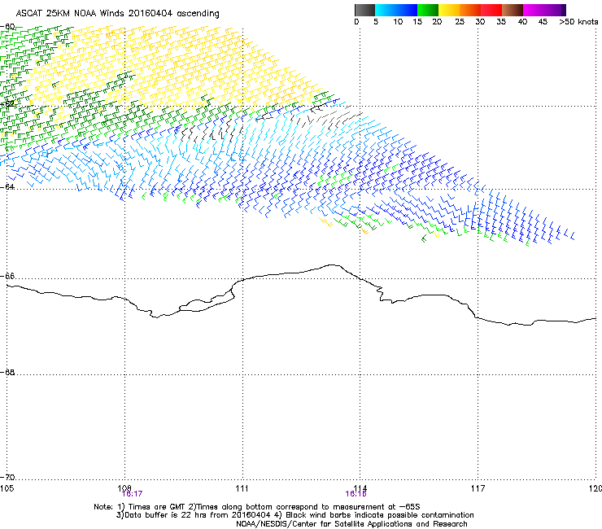This screenshot has height=529, width=602.
Task: Pick the brown 35-40 knots legend swatch
Action: coord(513,10)
